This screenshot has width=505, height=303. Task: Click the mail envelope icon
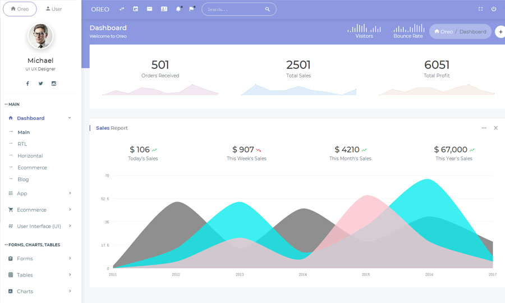[x=150, y=9]
